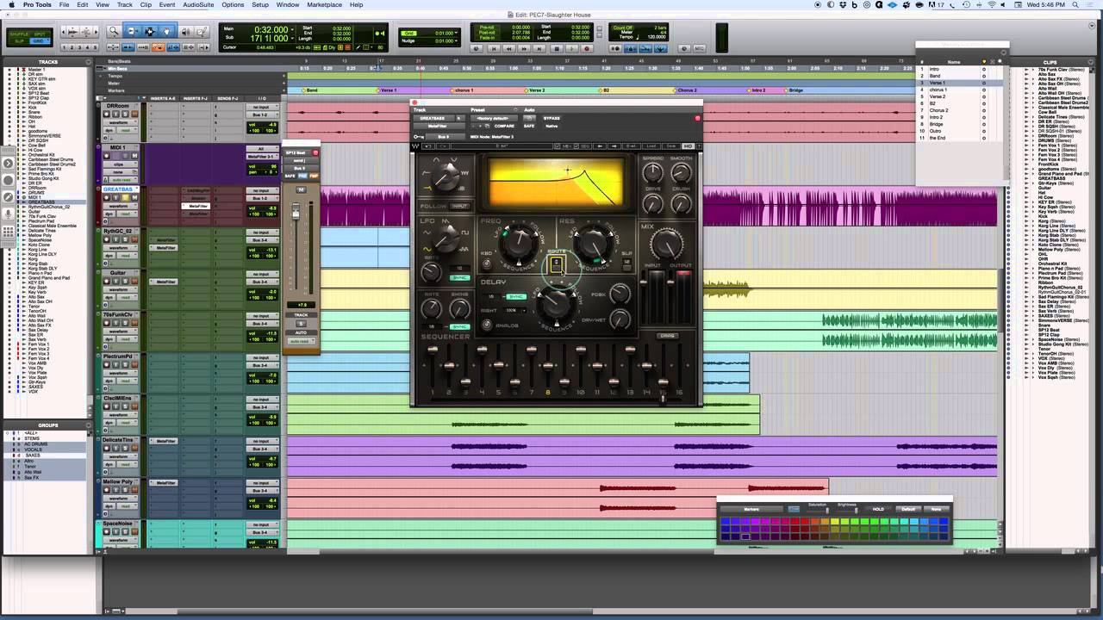The width and height of the screenshot is (1103, 620).
Task: Click the ANALOG delay button
Action: (x=487, y=325)
